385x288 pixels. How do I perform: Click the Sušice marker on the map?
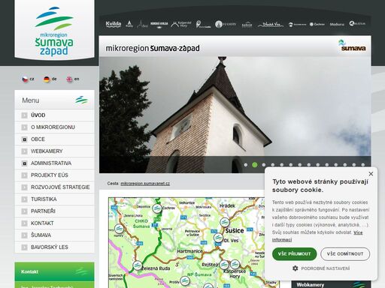(x=224, y=222)
